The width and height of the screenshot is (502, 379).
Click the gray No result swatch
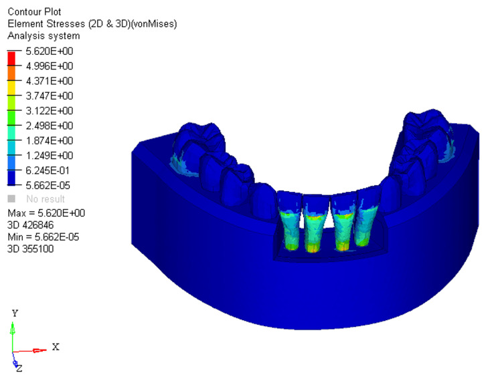click(x=11, y=199)
